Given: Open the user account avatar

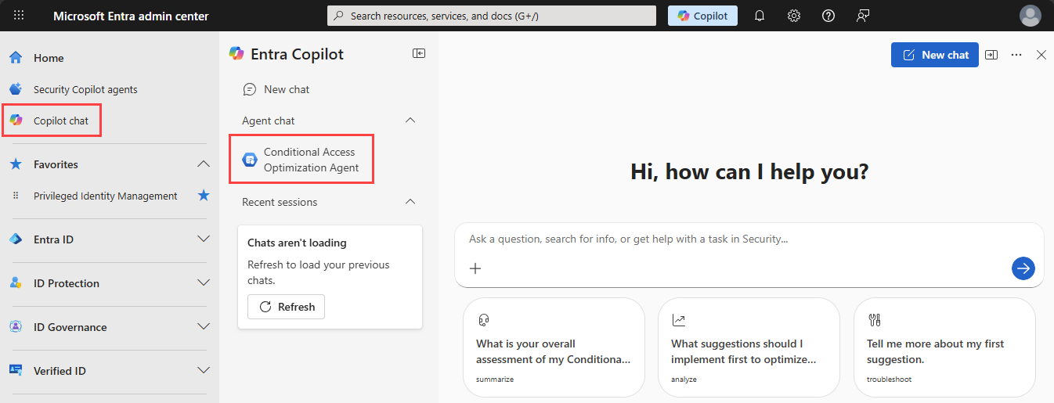Looking at the screenshot, I should 1031,16.
